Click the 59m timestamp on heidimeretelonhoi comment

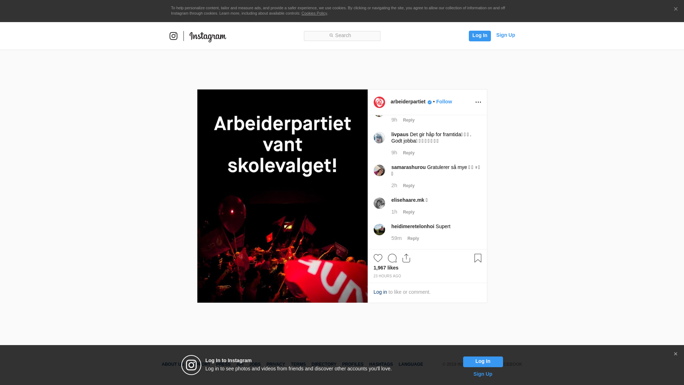point(396,238)
